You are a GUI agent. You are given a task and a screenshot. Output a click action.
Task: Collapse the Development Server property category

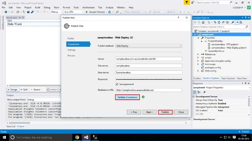pyautogui.click(x=194, y=97)
